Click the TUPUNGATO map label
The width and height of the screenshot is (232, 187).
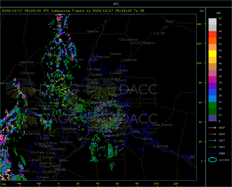[46, 146]
